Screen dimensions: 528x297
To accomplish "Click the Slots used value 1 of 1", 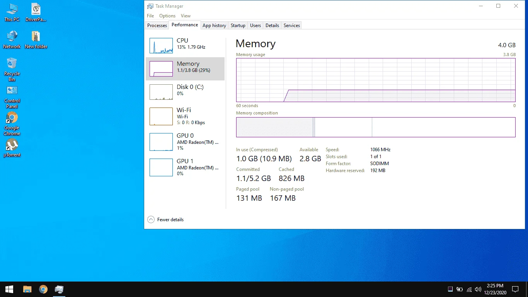I will [376, 157].
